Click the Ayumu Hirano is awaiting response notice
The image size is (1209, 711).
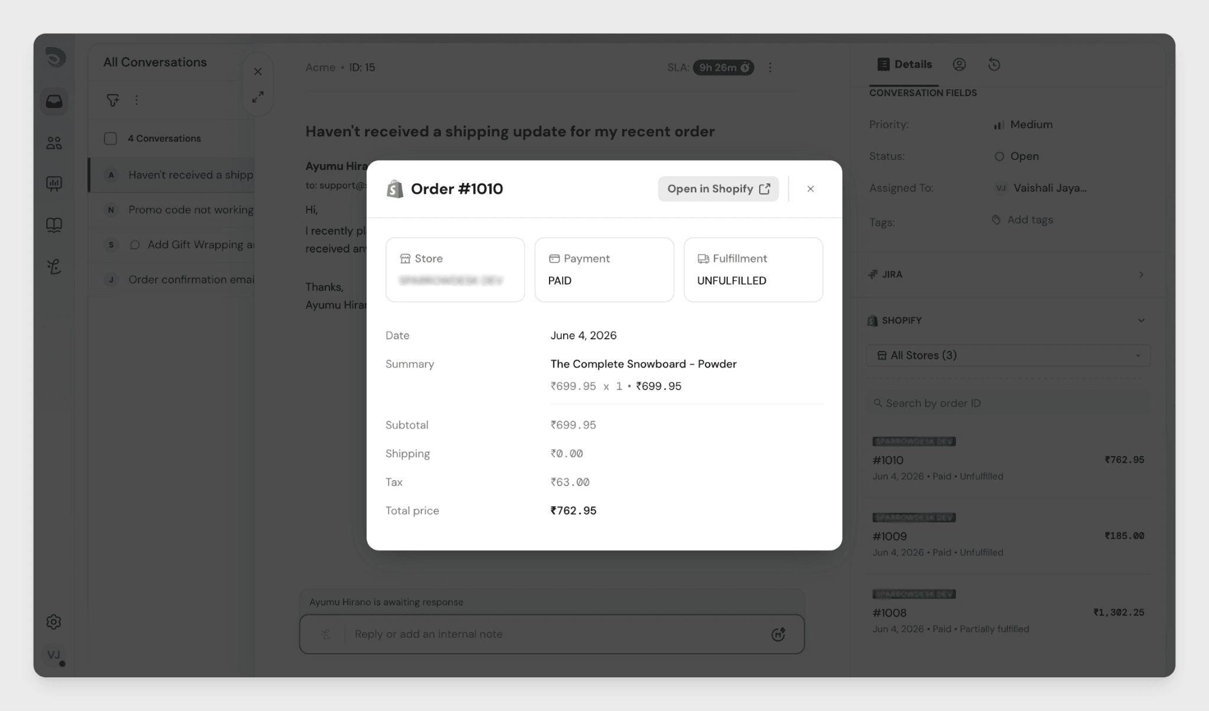387,602
